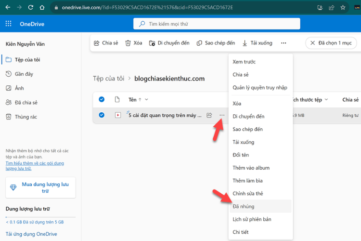Expand the Tên column sort dropdown

pos(146,100)
